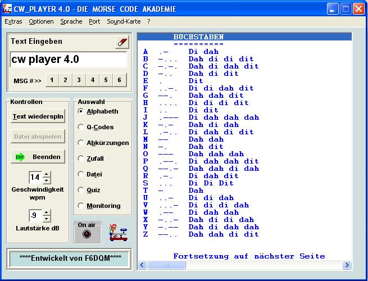
Task: Click the BUCHSTABEN header line
Action: click(244, 37)
